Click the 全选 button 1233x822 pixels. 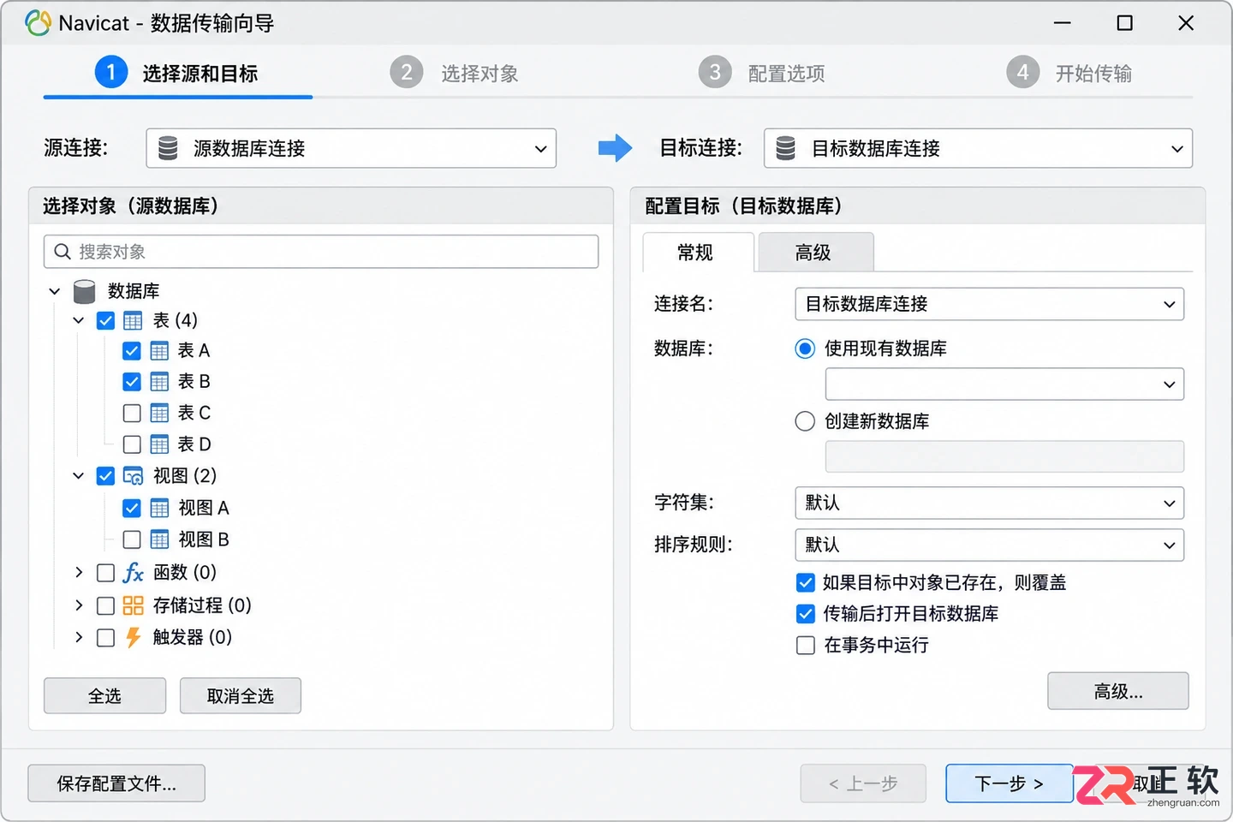click(x=105, y=696)
